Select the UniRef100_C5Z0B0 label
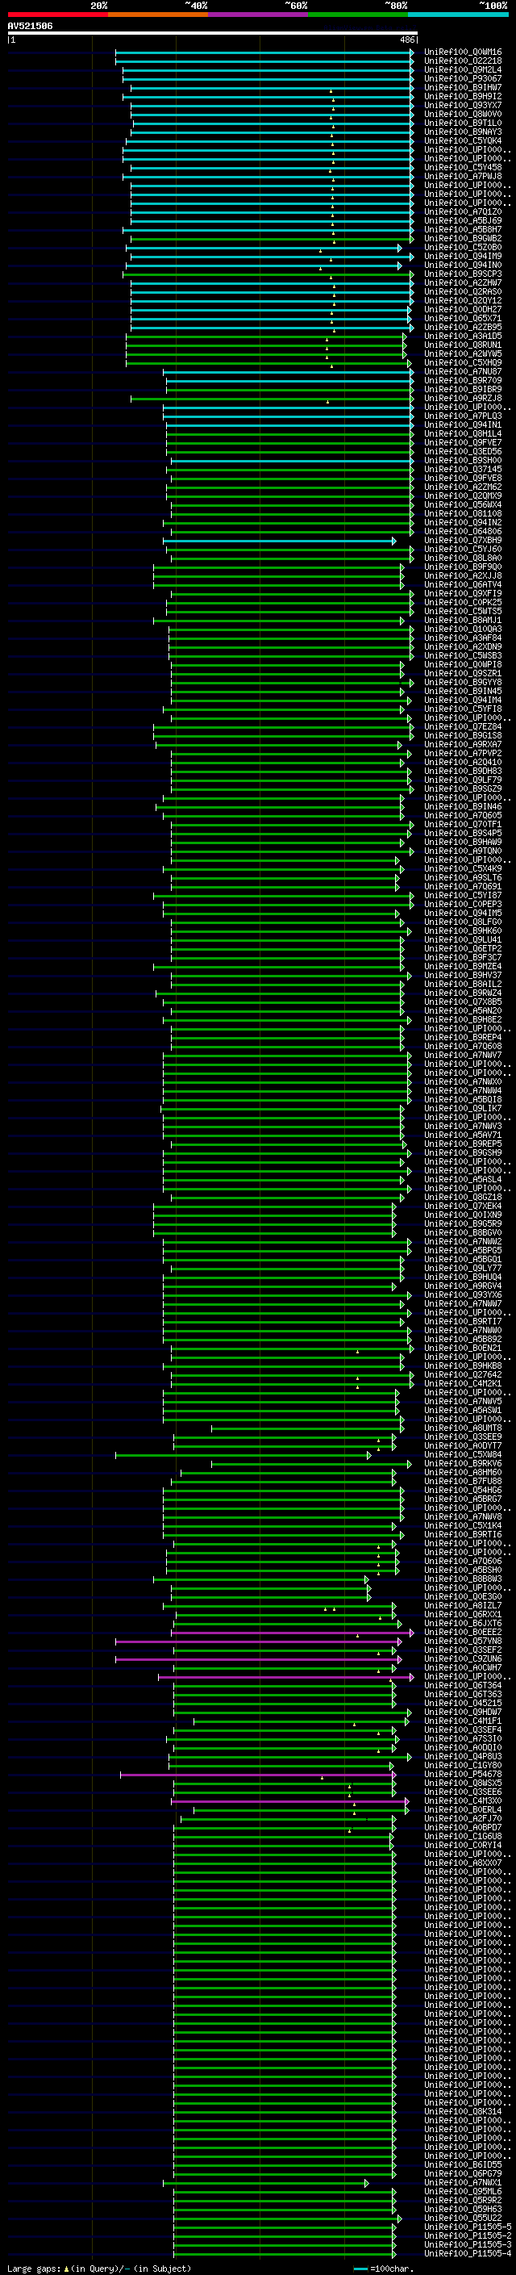 463,247
